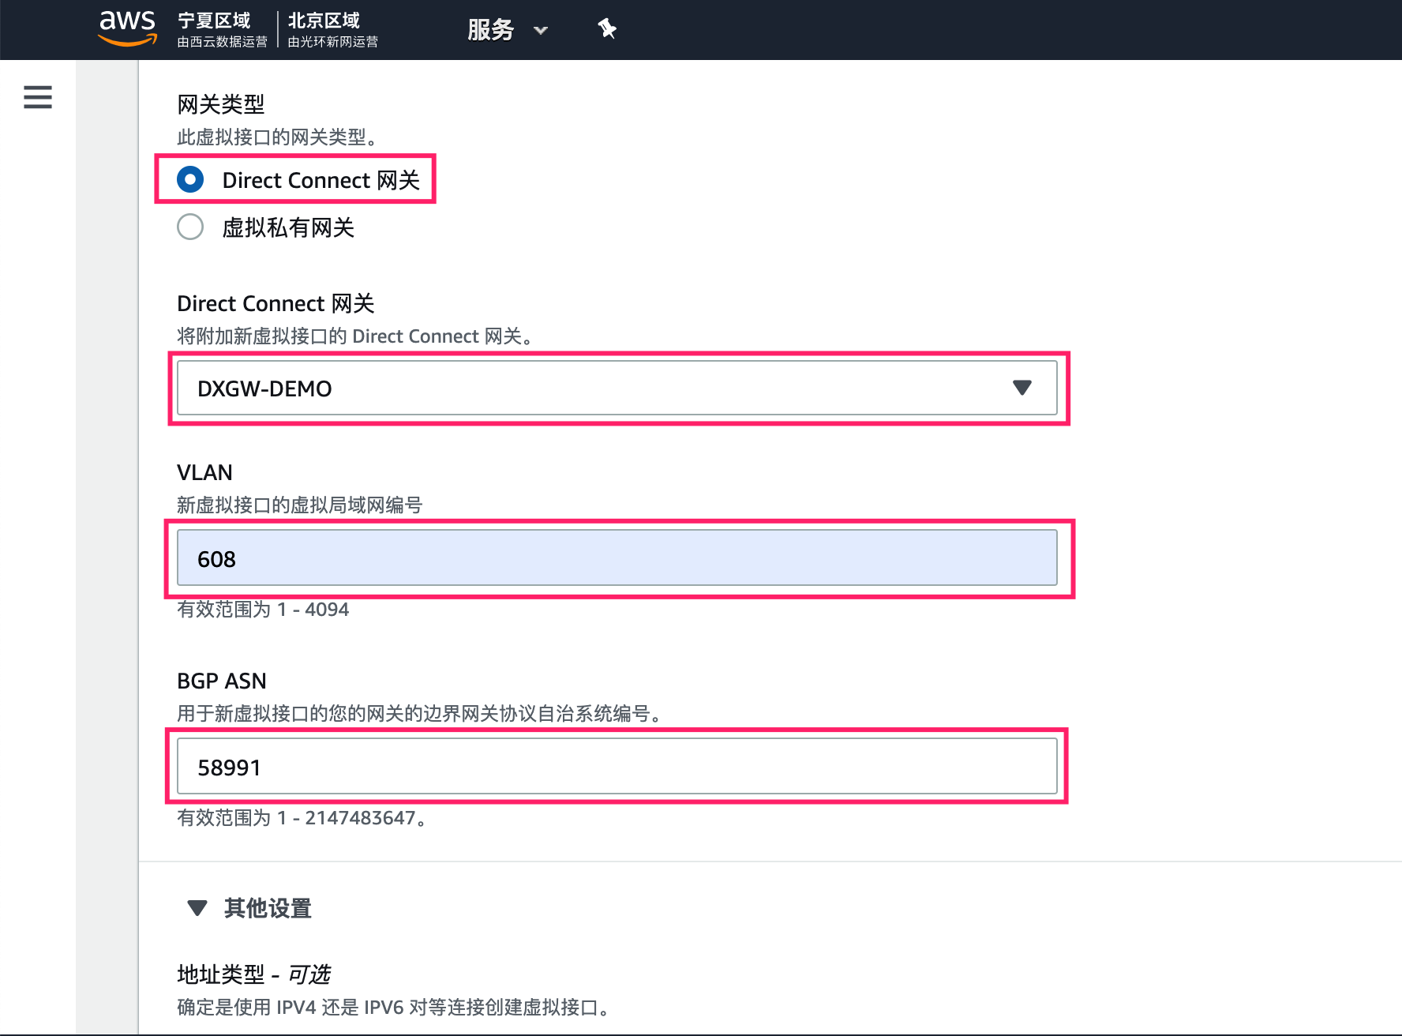
Task: Click description 将附加新虚拟接口的 Direct Connect 网关
Action: click(x=355, y=336)
